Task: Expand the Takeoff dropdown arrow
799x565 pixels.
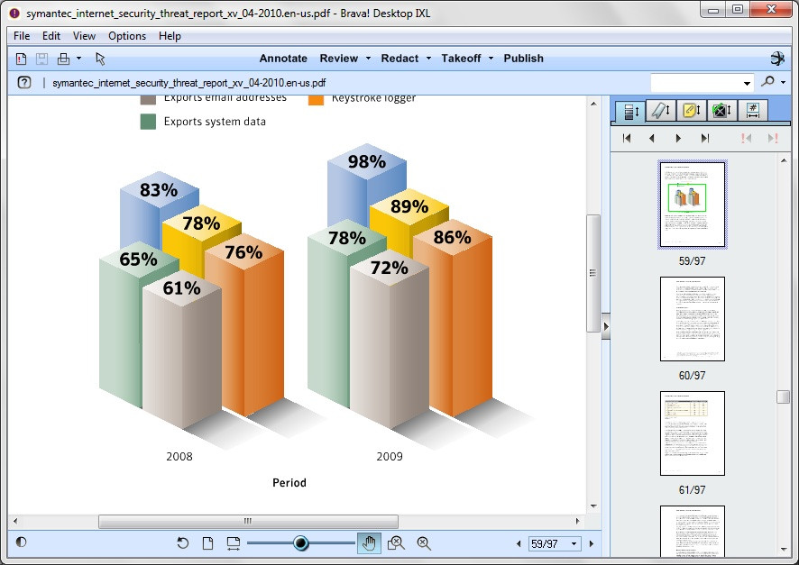Action: click(491, 59)
